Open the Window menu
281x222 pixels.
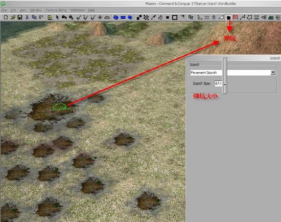[36, 10]
